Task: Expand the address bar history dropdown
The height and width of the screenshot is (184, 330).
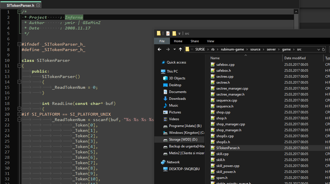Action: coord(318,50)
